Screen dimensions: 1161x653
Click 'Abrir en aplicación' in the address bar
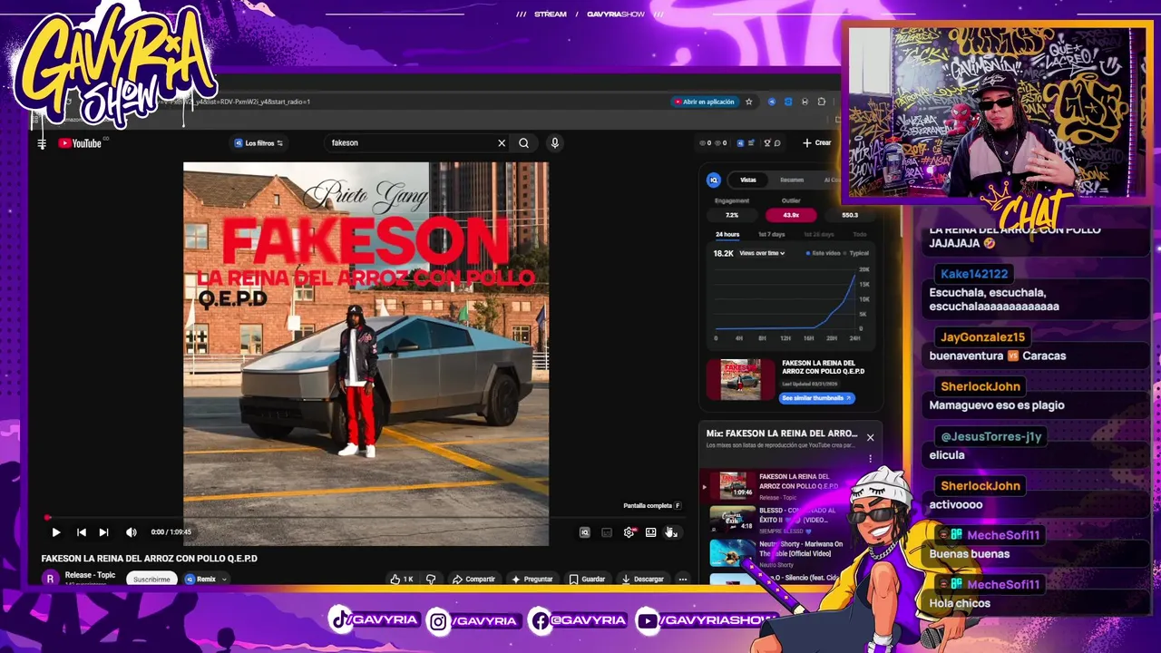point(705,102)
